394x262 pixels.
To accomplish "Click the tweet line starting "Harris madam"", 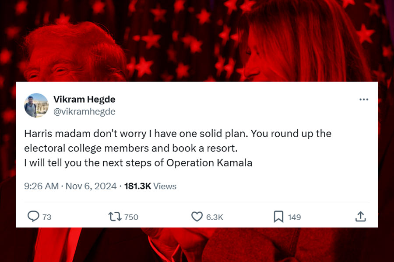I will tap(177, 134).
